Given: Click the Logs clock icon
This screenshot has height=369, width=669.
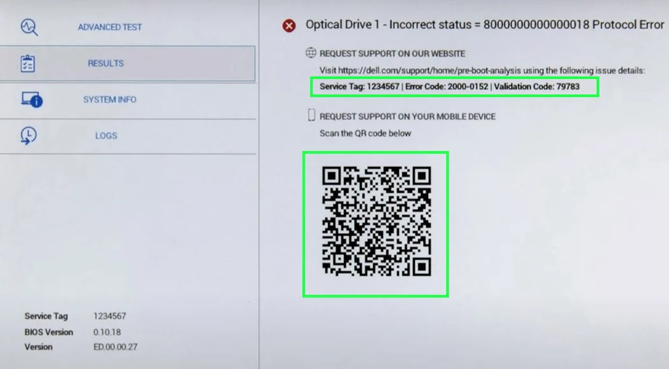Looking at the screenshot, I should pos(29,136).
